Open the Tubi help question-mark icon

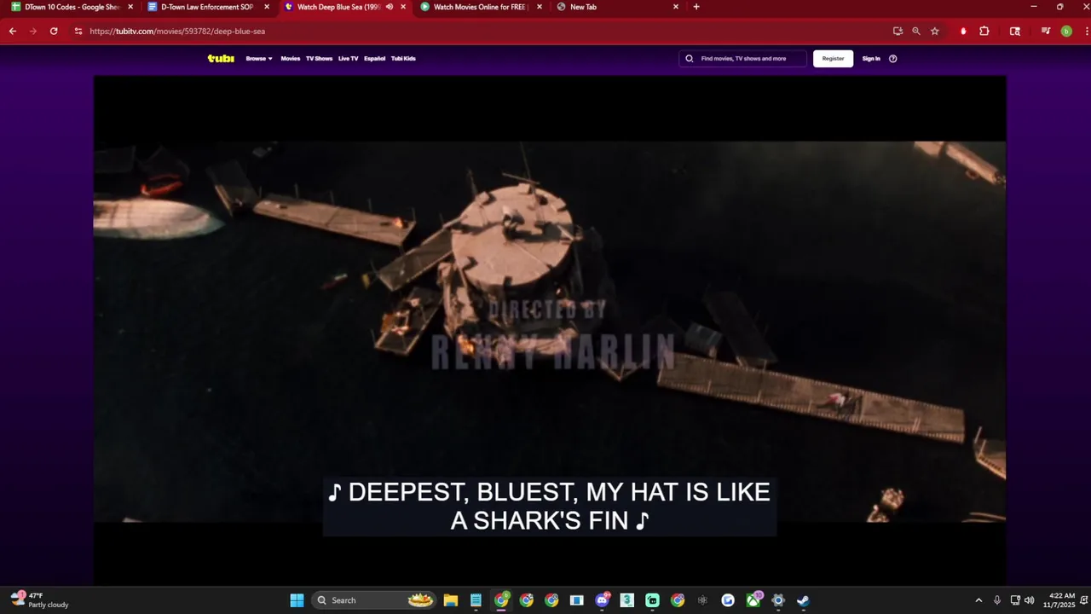pyautogui.click(x=893, y=59)
